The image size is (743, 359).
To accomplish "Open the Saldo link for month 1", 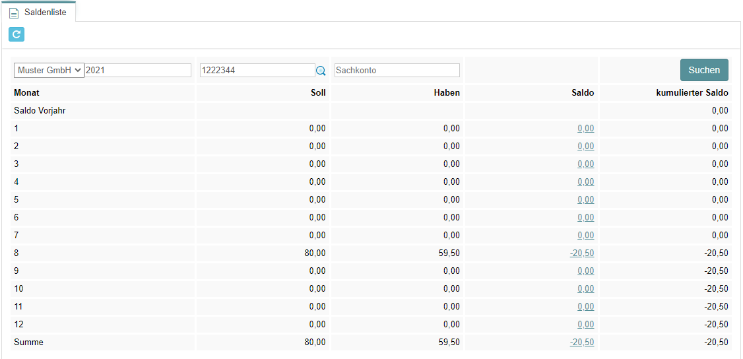I will point(586,128).
